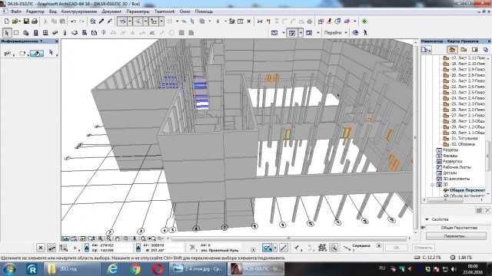Select the Общая Перспектива tree item

coord(467,190)
